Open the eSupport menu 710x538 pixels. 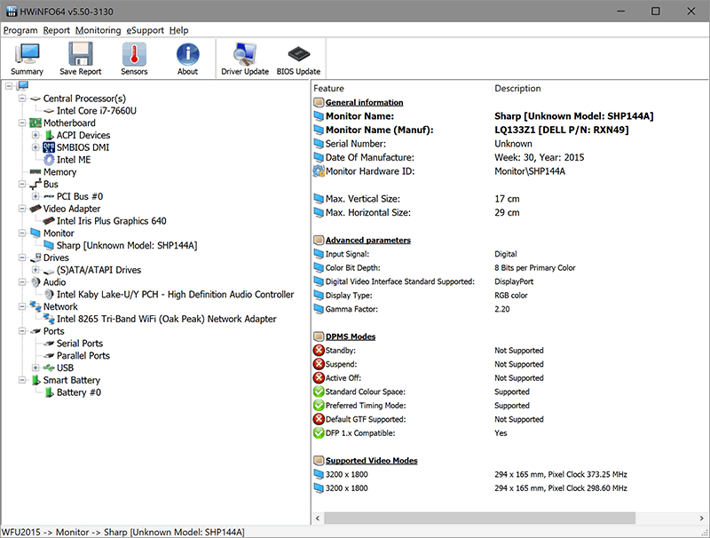tap(145, 30)
